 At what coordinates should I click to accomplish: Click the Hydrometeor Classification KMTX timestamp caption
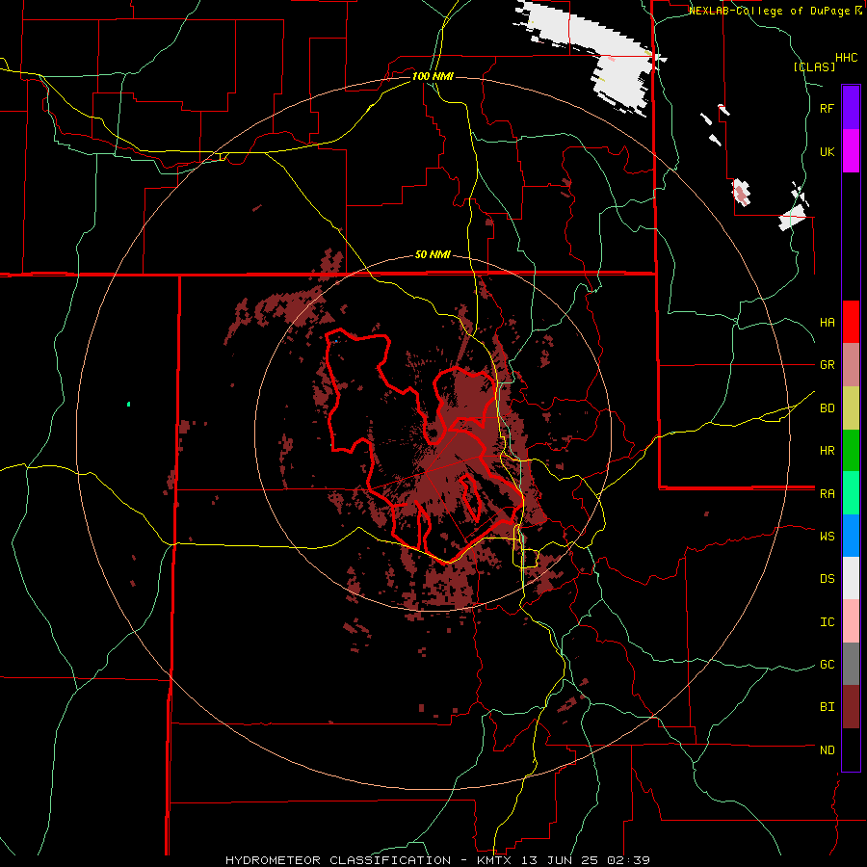point(437,860)
